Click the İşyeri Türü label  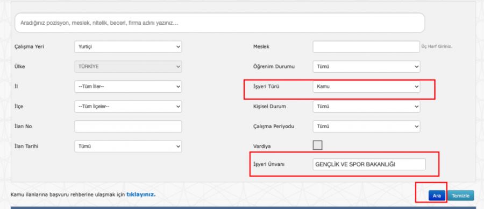pyautogui.click(x=266, y=87)
